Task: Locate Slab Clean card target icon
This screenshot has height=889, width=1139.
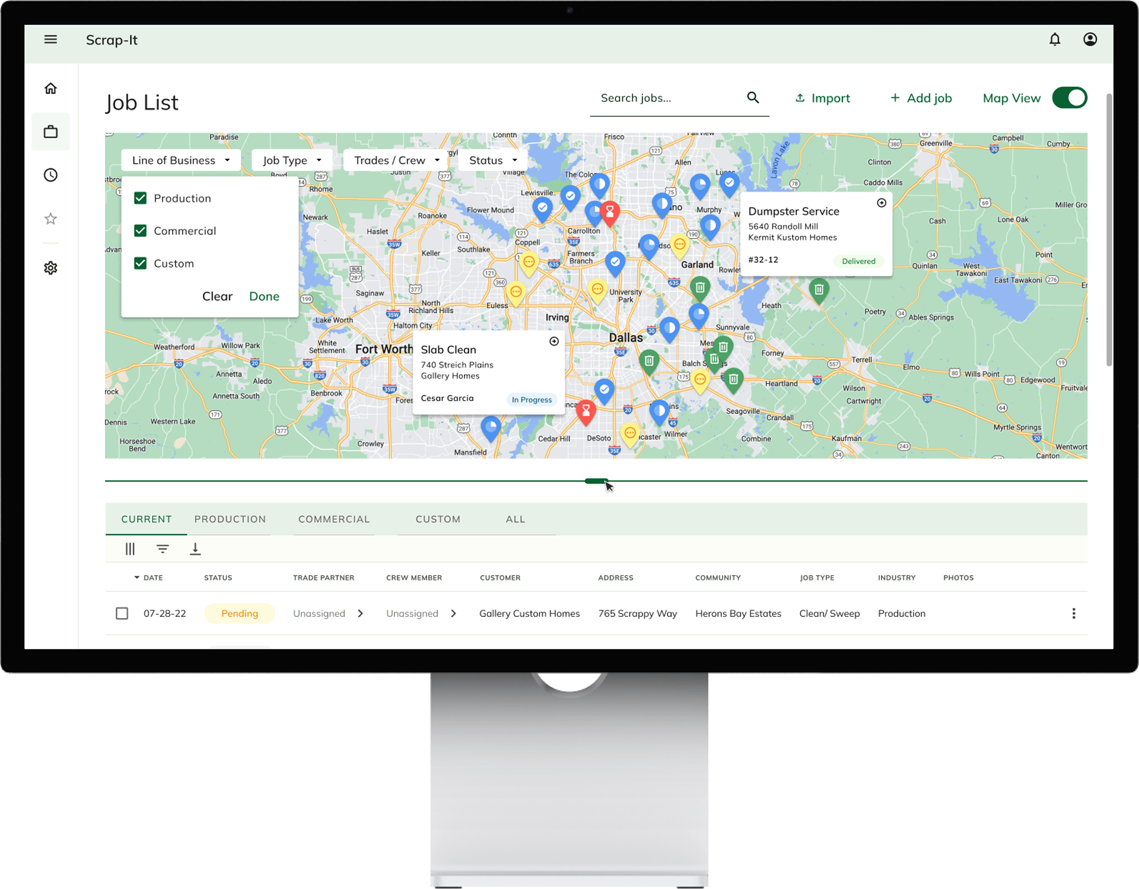Action: tap(554, 341)
